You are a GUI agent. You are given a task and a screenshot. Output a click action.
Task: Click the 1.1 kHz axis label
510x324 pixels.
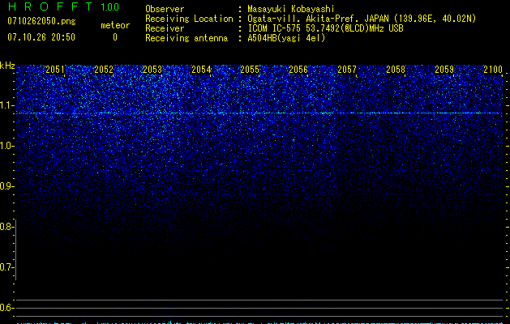[x=6, y=105]
